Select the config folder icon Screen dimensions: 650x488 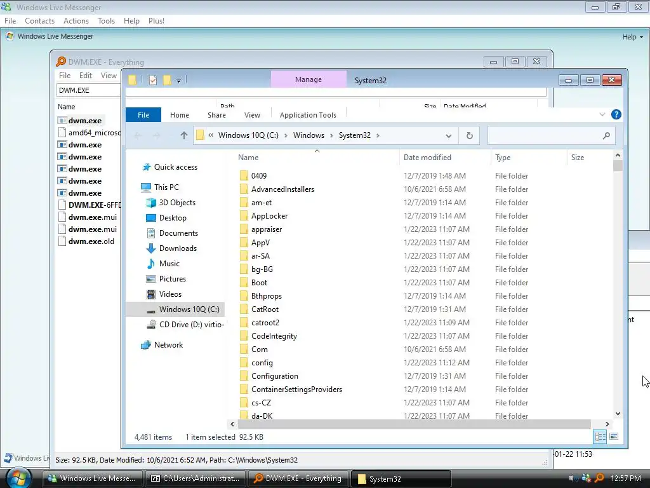click(244, 363)
